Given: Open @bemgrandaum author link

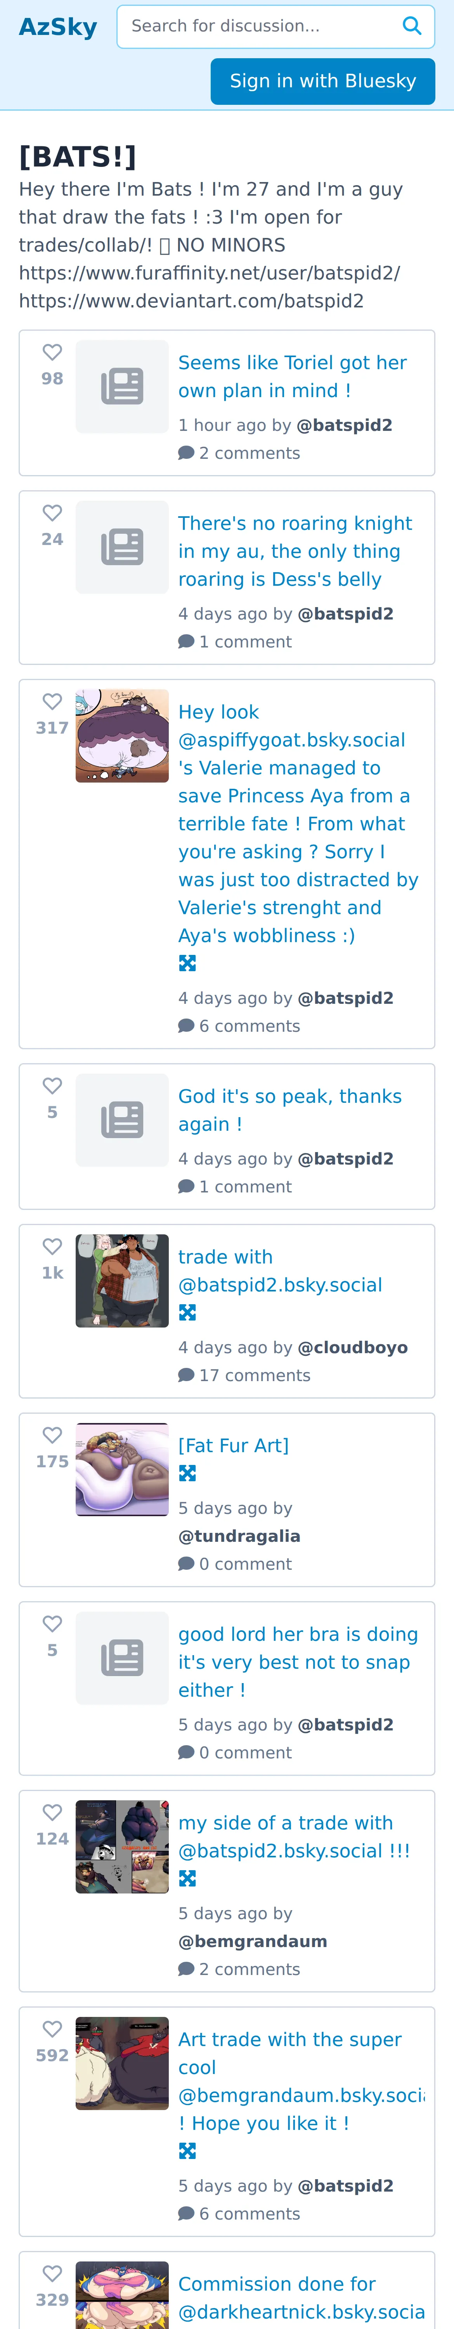Looking at the screenshot, I should pyautogui.click(x=253, y=1942).
